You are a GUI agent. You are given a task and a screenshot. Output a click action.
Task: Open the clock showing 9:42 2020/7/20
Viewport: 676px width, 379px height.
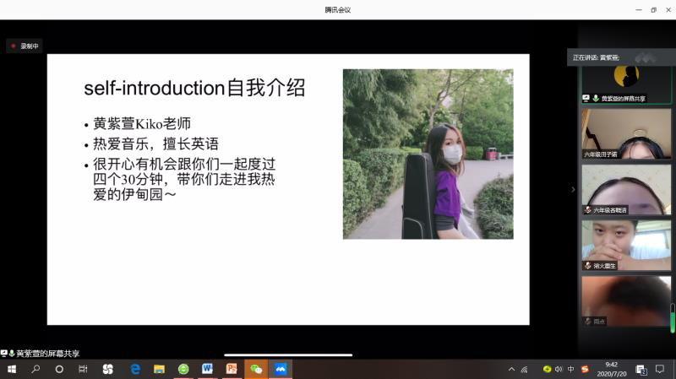(611, 369)
